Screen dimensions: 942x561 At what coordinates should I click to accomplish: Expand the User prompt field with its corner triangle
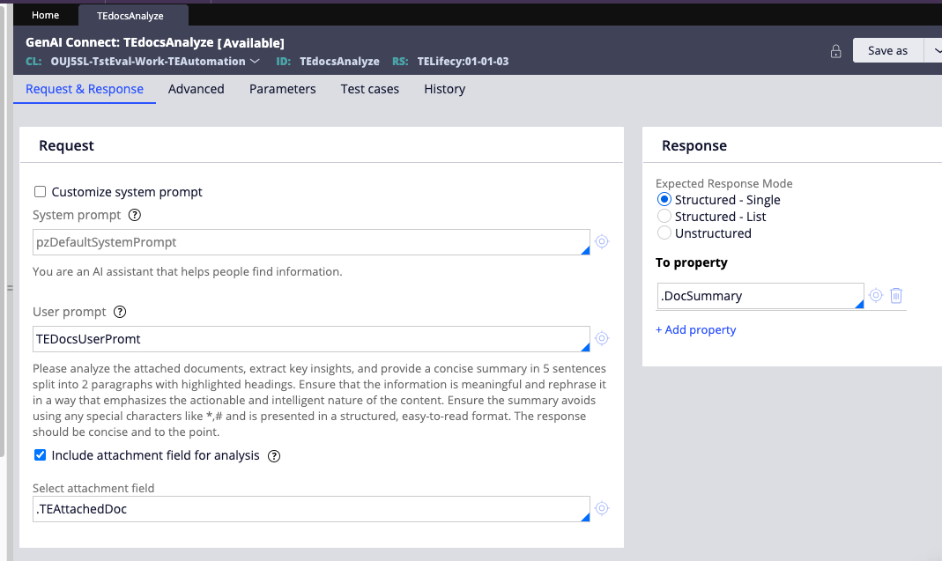click(x=587, y=347)
